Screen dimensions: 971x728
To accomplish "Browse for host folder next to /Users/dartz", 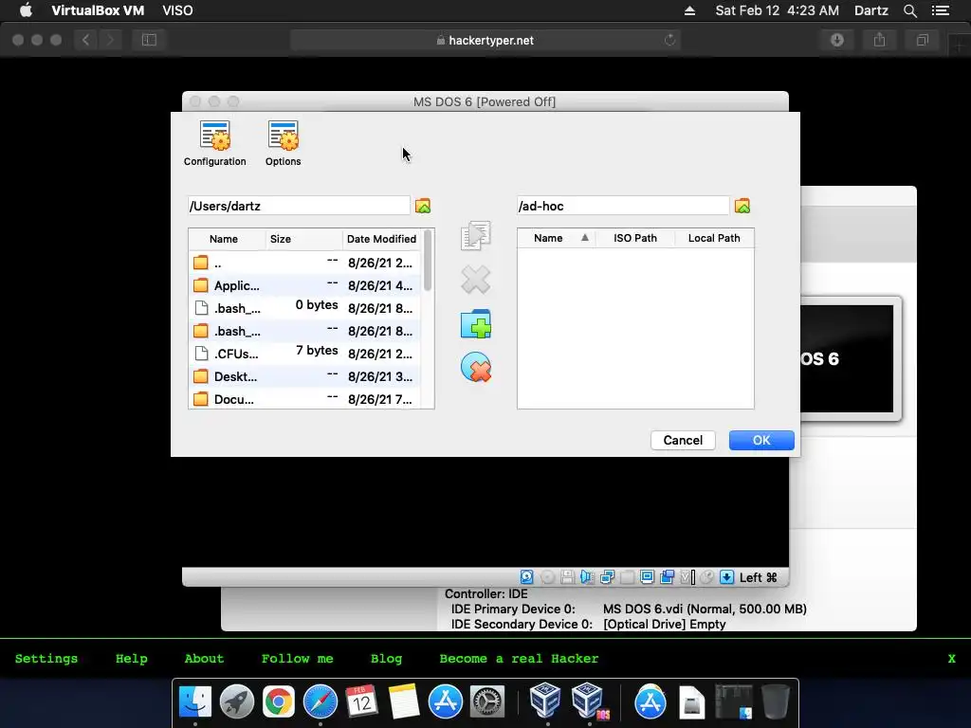I will tap(423, 206).
